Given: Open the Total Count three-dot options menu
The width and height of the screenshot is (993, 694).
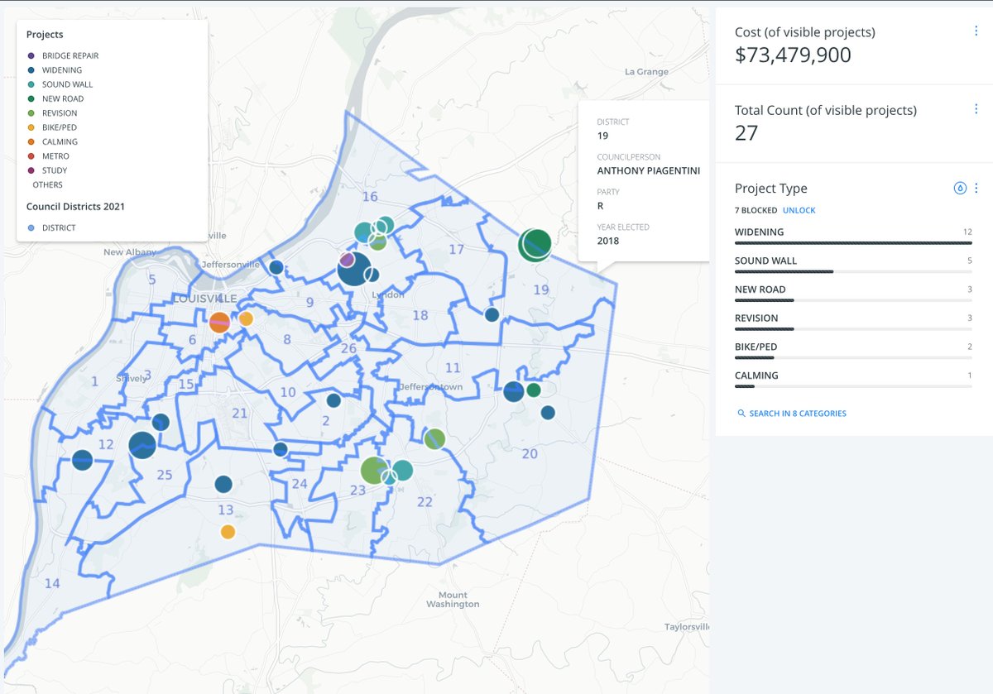Looking at the screenshot, I should click(976, 108).
